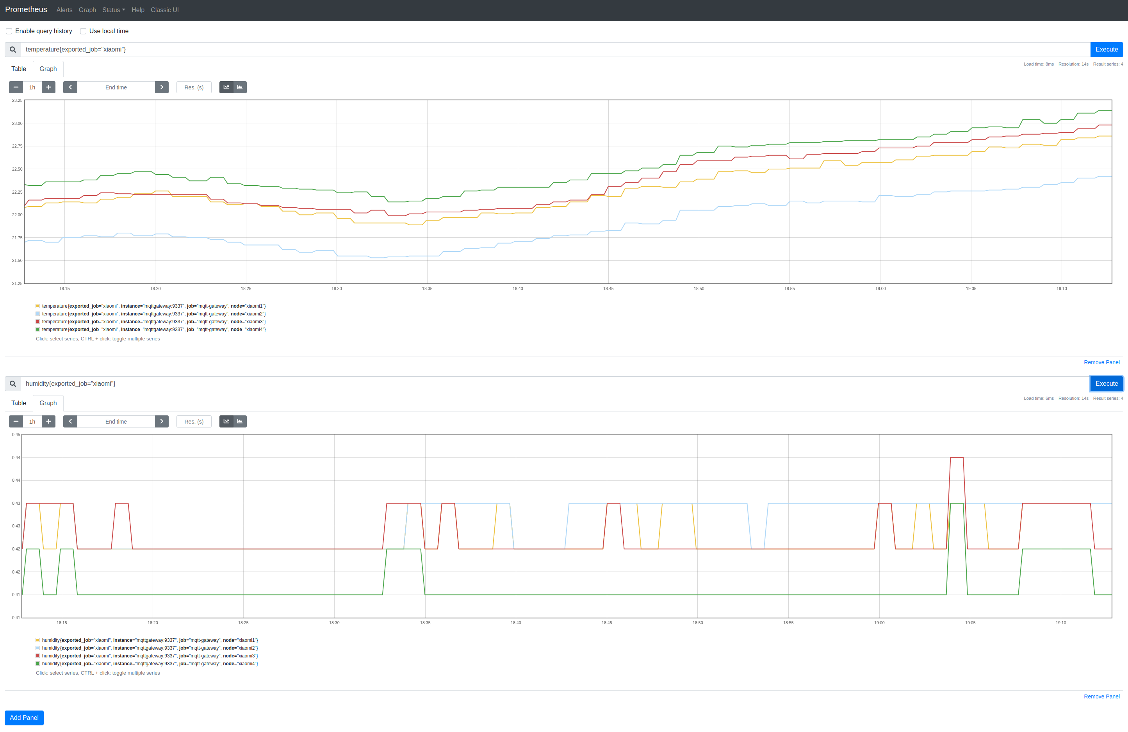Go to next end time in humidity panel

coord(162,421)
